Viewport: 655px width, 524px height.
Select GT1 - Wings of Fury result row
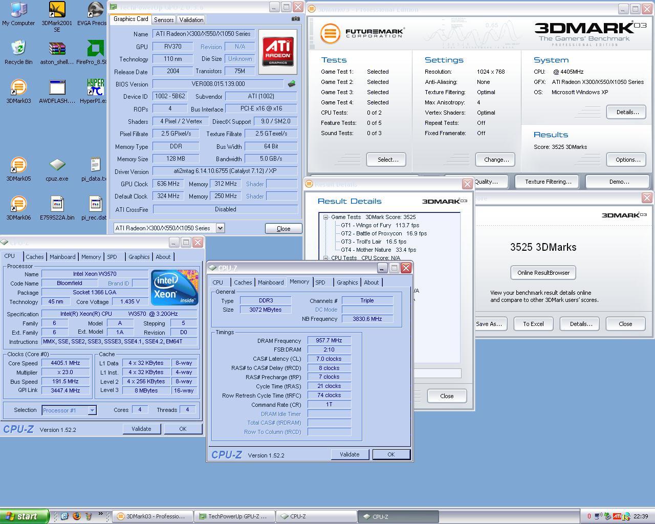tap(380, 225)
